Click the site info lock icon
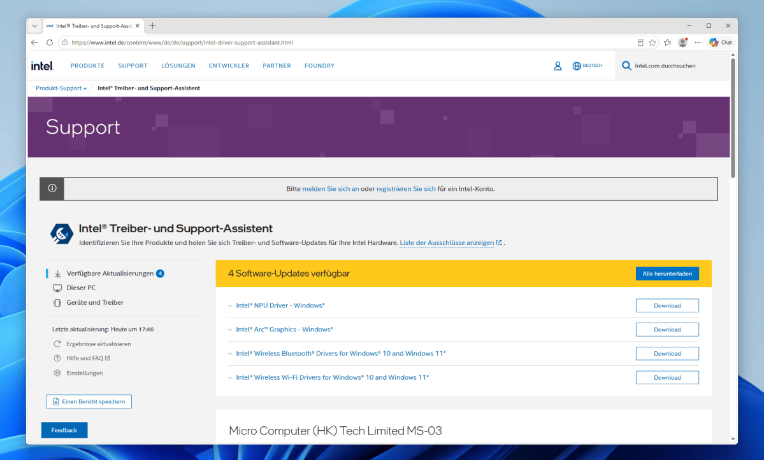 pos(65,42)
